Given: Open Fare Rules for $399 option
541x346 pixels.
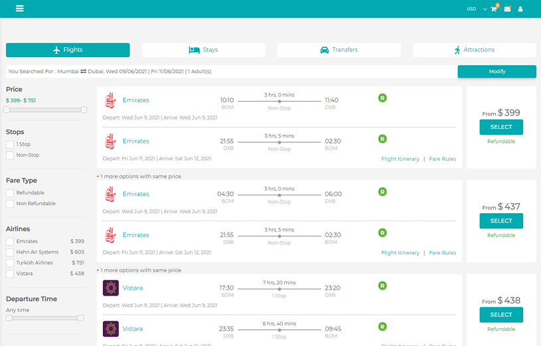Looking at the screenshot, I should point(442,159).
